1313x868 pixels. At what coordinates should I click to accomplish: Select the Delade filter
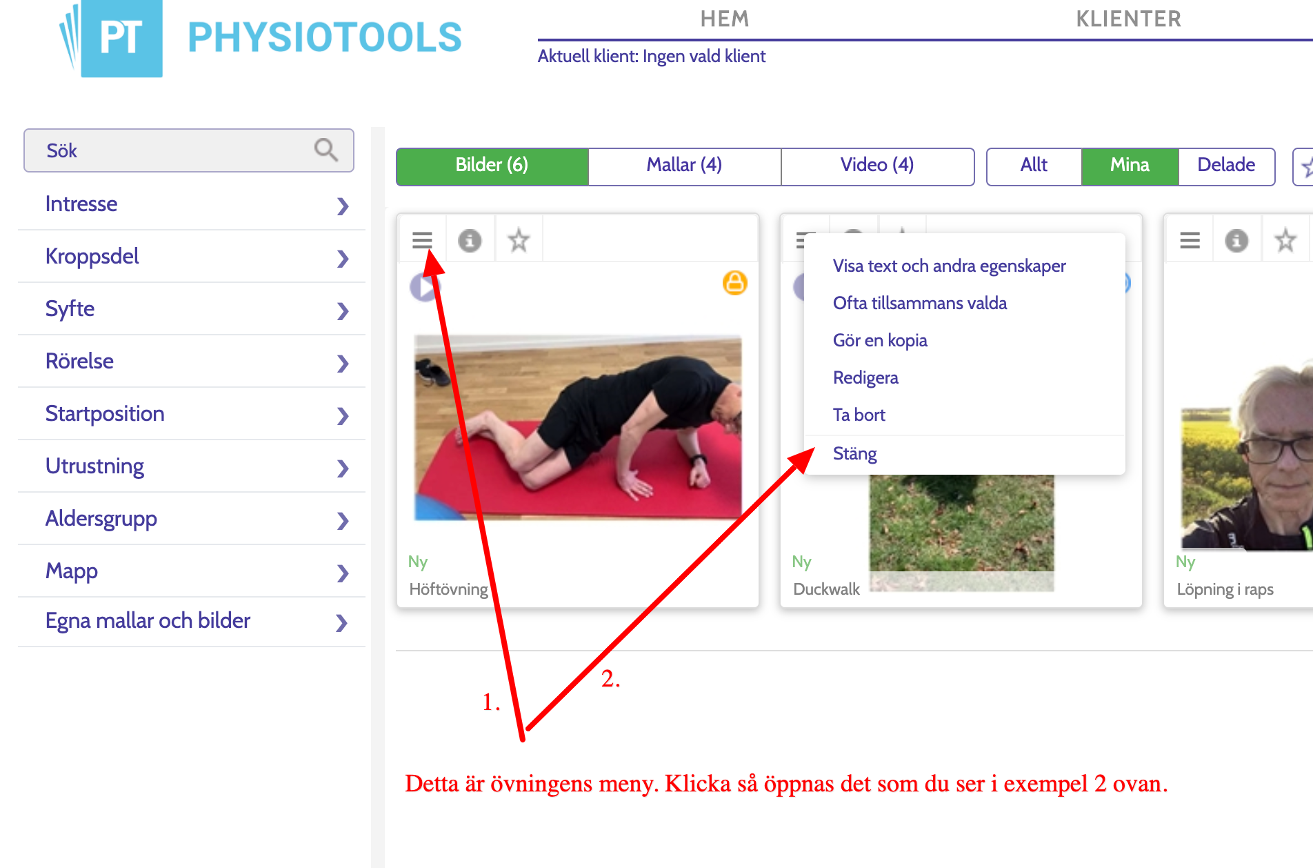pos(1226,166)
